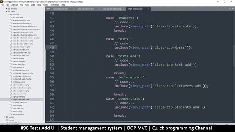Screen dimensions: 235x132
Task: Open the Goto menu
Action: pos(33,5)
